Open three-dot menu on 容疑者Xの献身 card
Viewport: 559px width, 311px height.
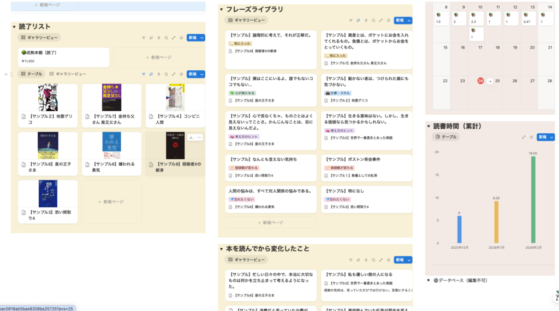pyautogui.click(x=199, y=137)
